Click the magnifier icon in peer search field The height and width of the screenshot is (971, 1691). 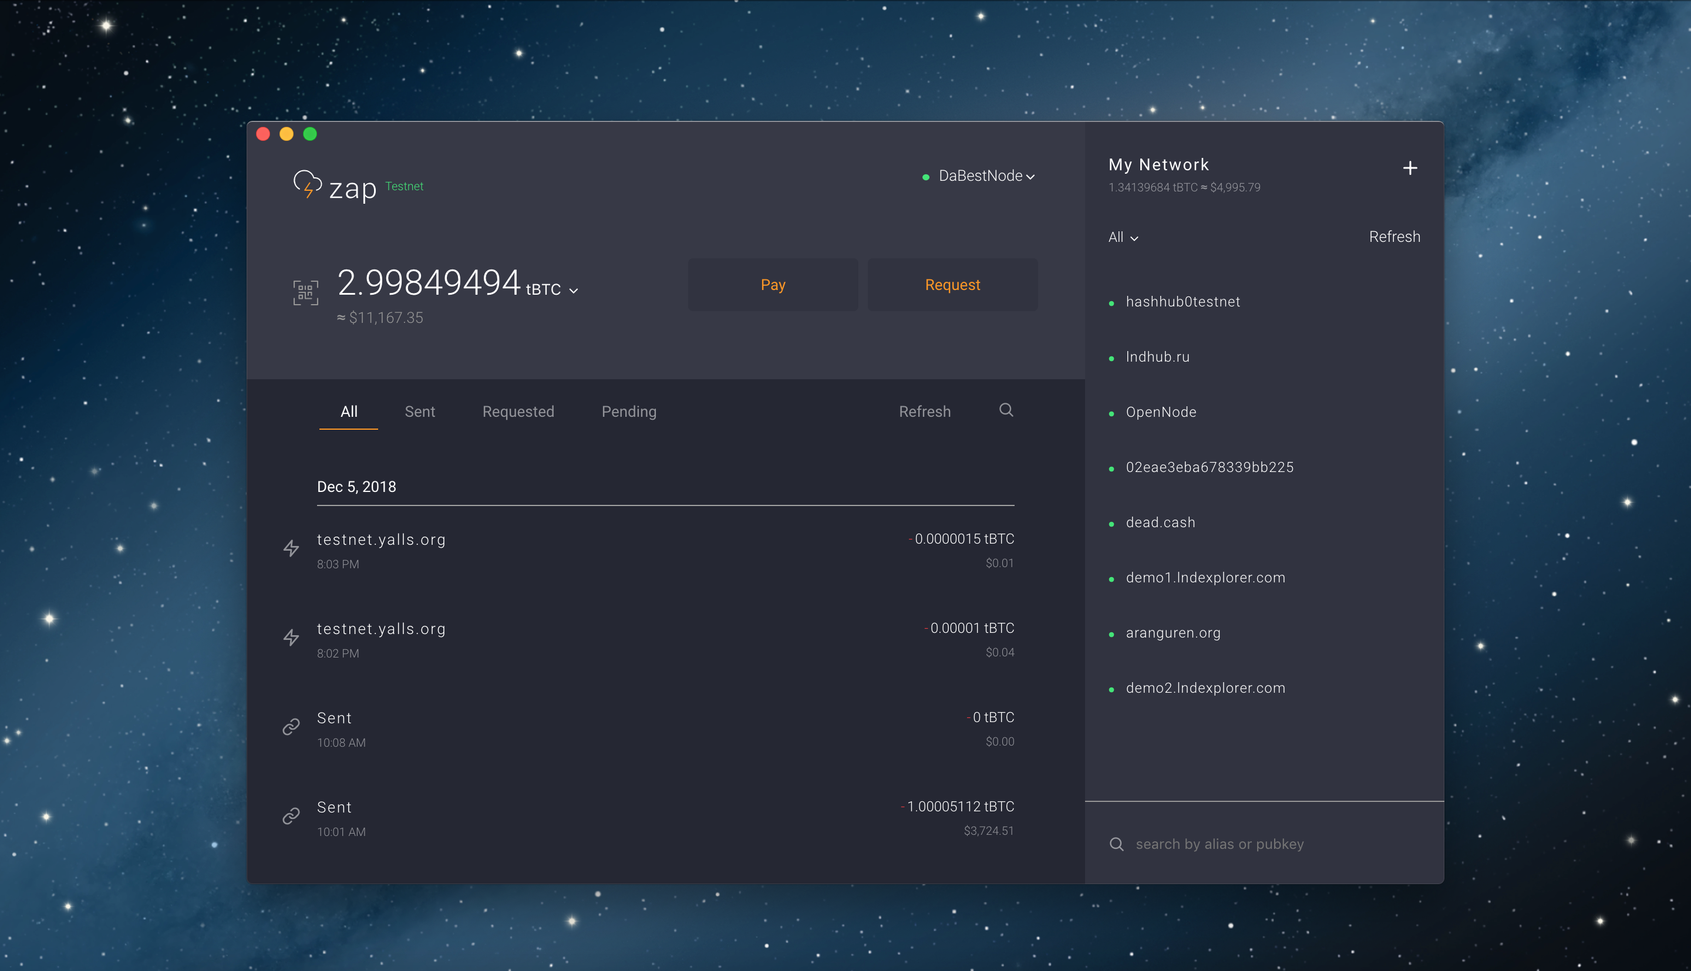1116,843
